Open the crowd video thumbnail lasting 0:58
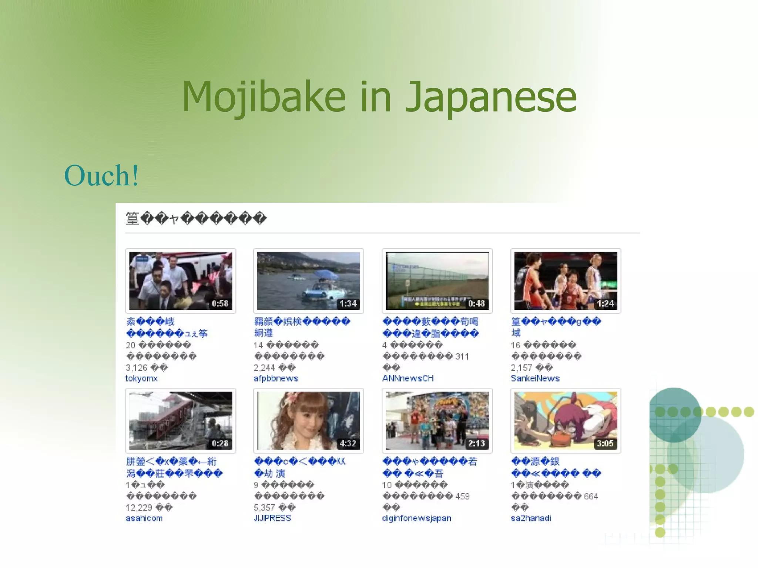This screenshot has width=758, height=568. [181, 280]
